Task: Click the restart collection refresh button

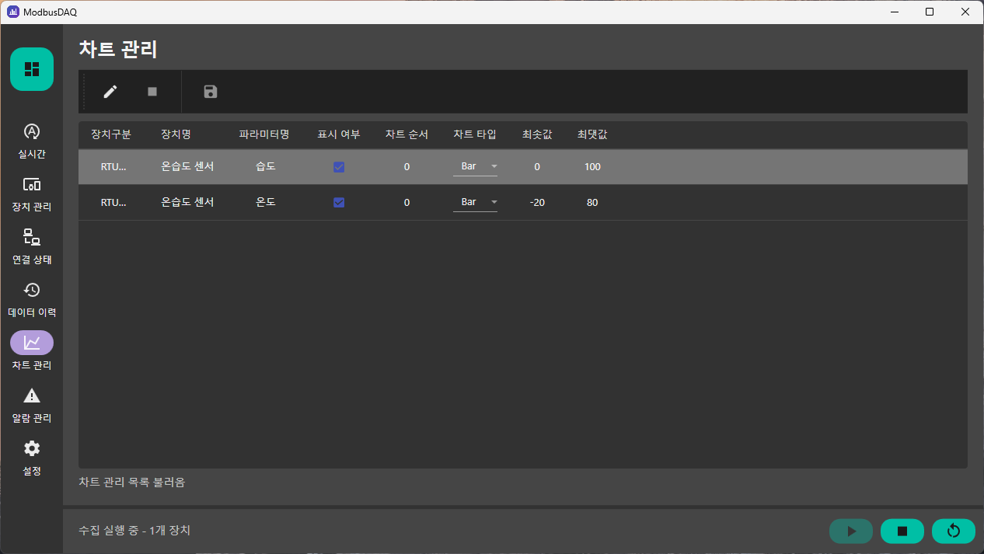Action: [x=954, y=531]
